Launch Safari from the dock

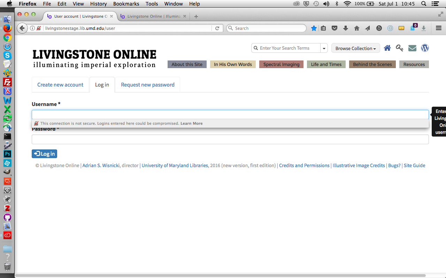pos(7,47)
